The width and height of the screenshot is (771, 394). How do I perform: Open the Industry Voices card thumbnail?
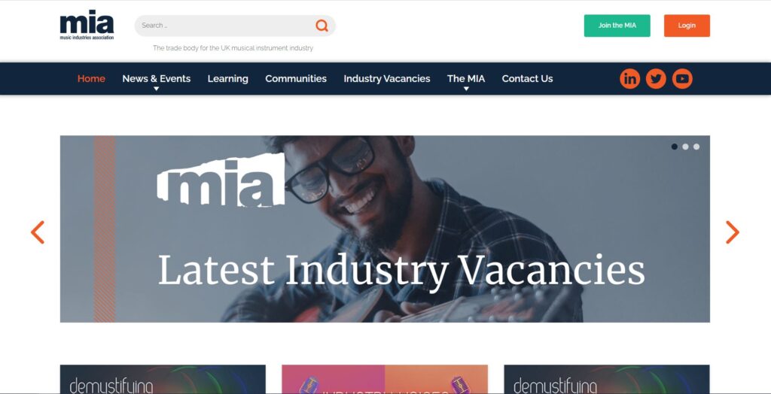[x=385, y=379]
